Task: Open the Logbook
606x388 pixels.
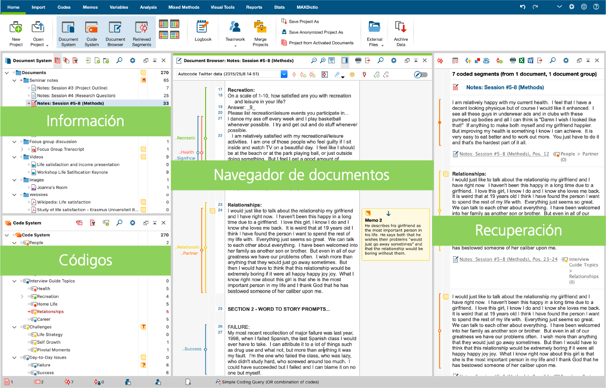Action: (203, 31)
